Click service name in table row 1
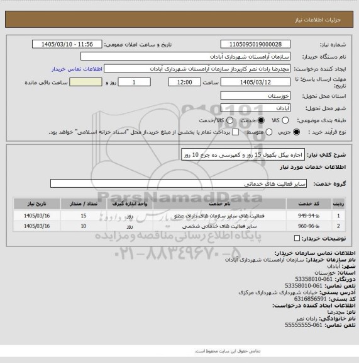The height and width of the screenshot is (363, 359). click(x=219, y=216)
